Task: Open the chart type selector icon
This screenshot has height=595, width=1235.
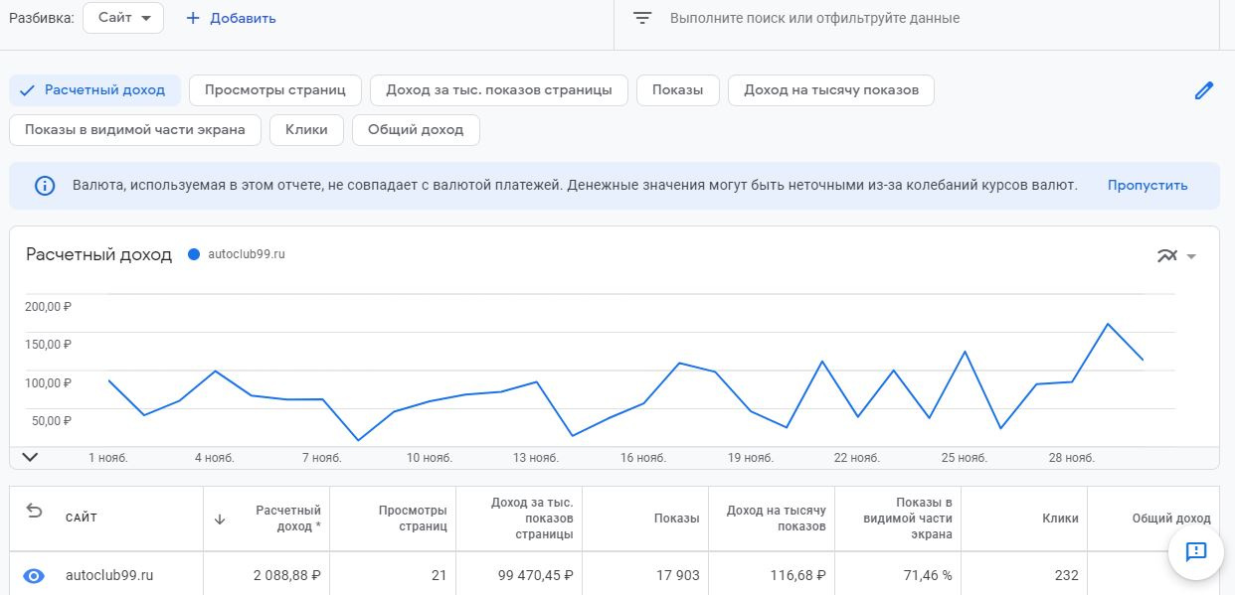Action: [x=1176, y=256]
